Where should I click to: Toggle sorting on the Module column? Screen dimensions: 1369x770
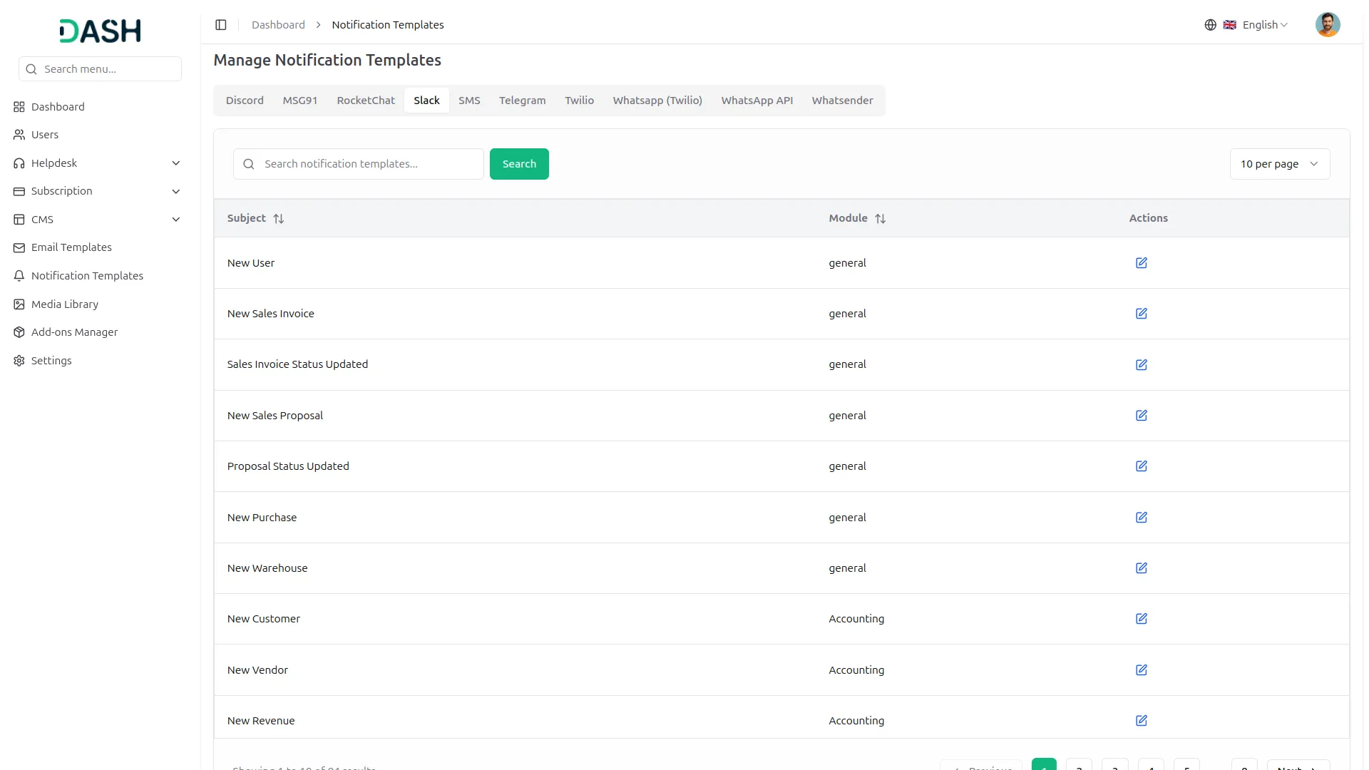(x=881, y=218)
